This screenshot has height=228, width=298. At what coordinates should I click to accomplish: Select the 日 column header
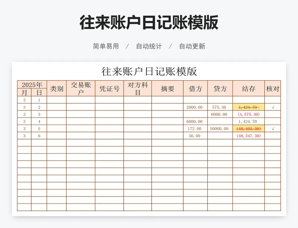coord(39,93)
